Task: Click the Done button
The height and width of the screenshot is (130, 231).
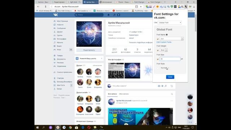Action: tap(170, 77)
